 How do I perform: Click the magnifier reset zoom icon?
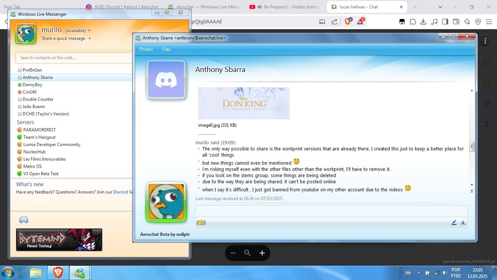[247, 253]
